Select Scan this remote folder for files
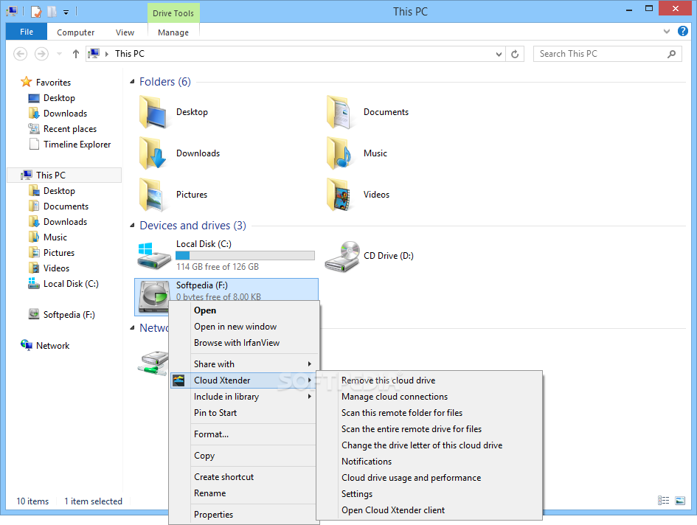Viewport: 697px width, 525px height. click(x=429, y=413)
